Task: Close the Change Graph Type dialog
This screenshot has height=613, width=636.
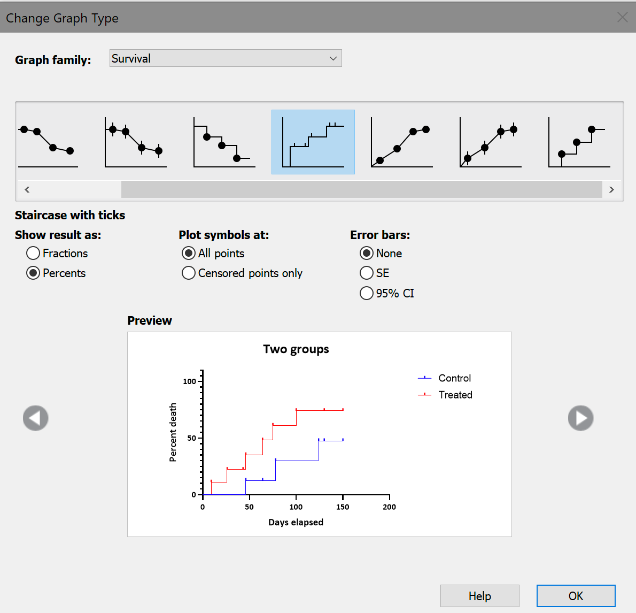Action: point(622,18)
